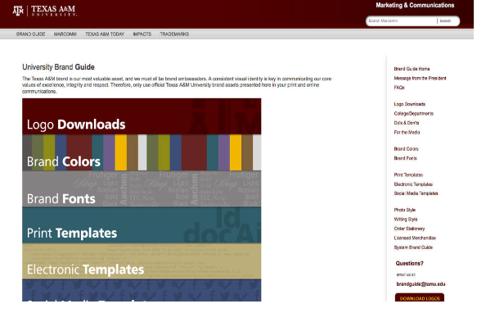Open the Brand Fonts banner
This screenshot has width=477, height=322.
(142, 189)
